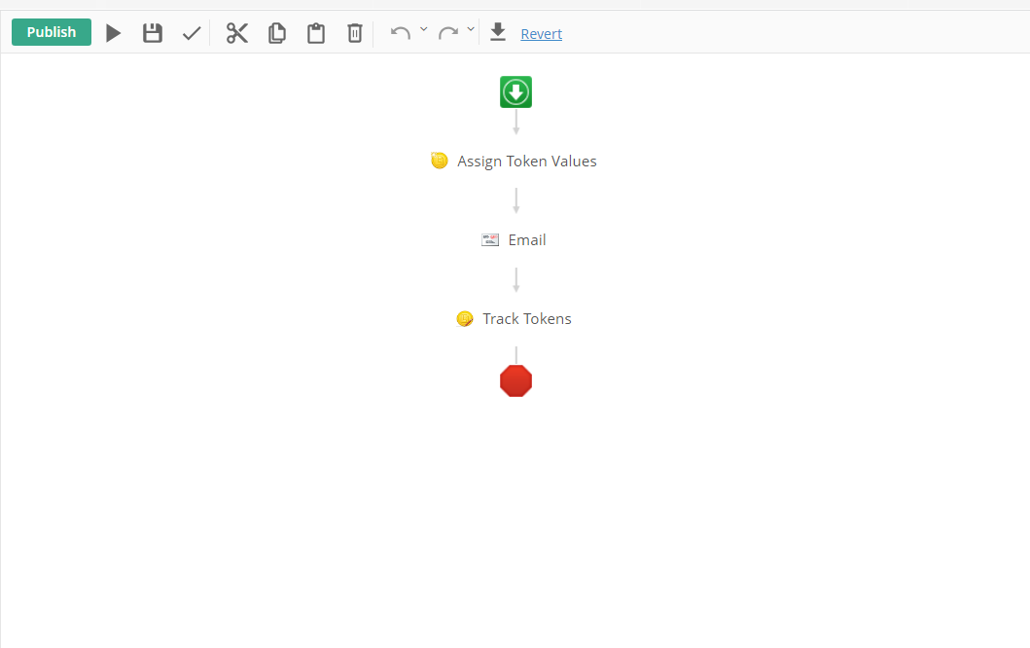Select the Track Tokens coin icon
This screenshot has height=648, width=1030.
(x=464, y=319)
